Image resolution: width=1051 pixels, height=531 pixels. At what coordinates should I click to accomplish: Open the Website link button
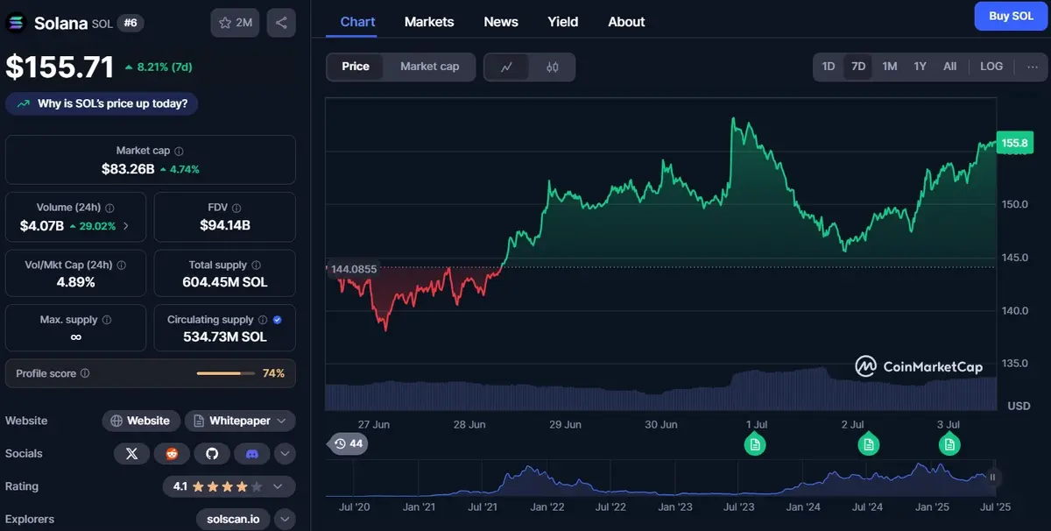pyautogui.click(x=141, y=421)
